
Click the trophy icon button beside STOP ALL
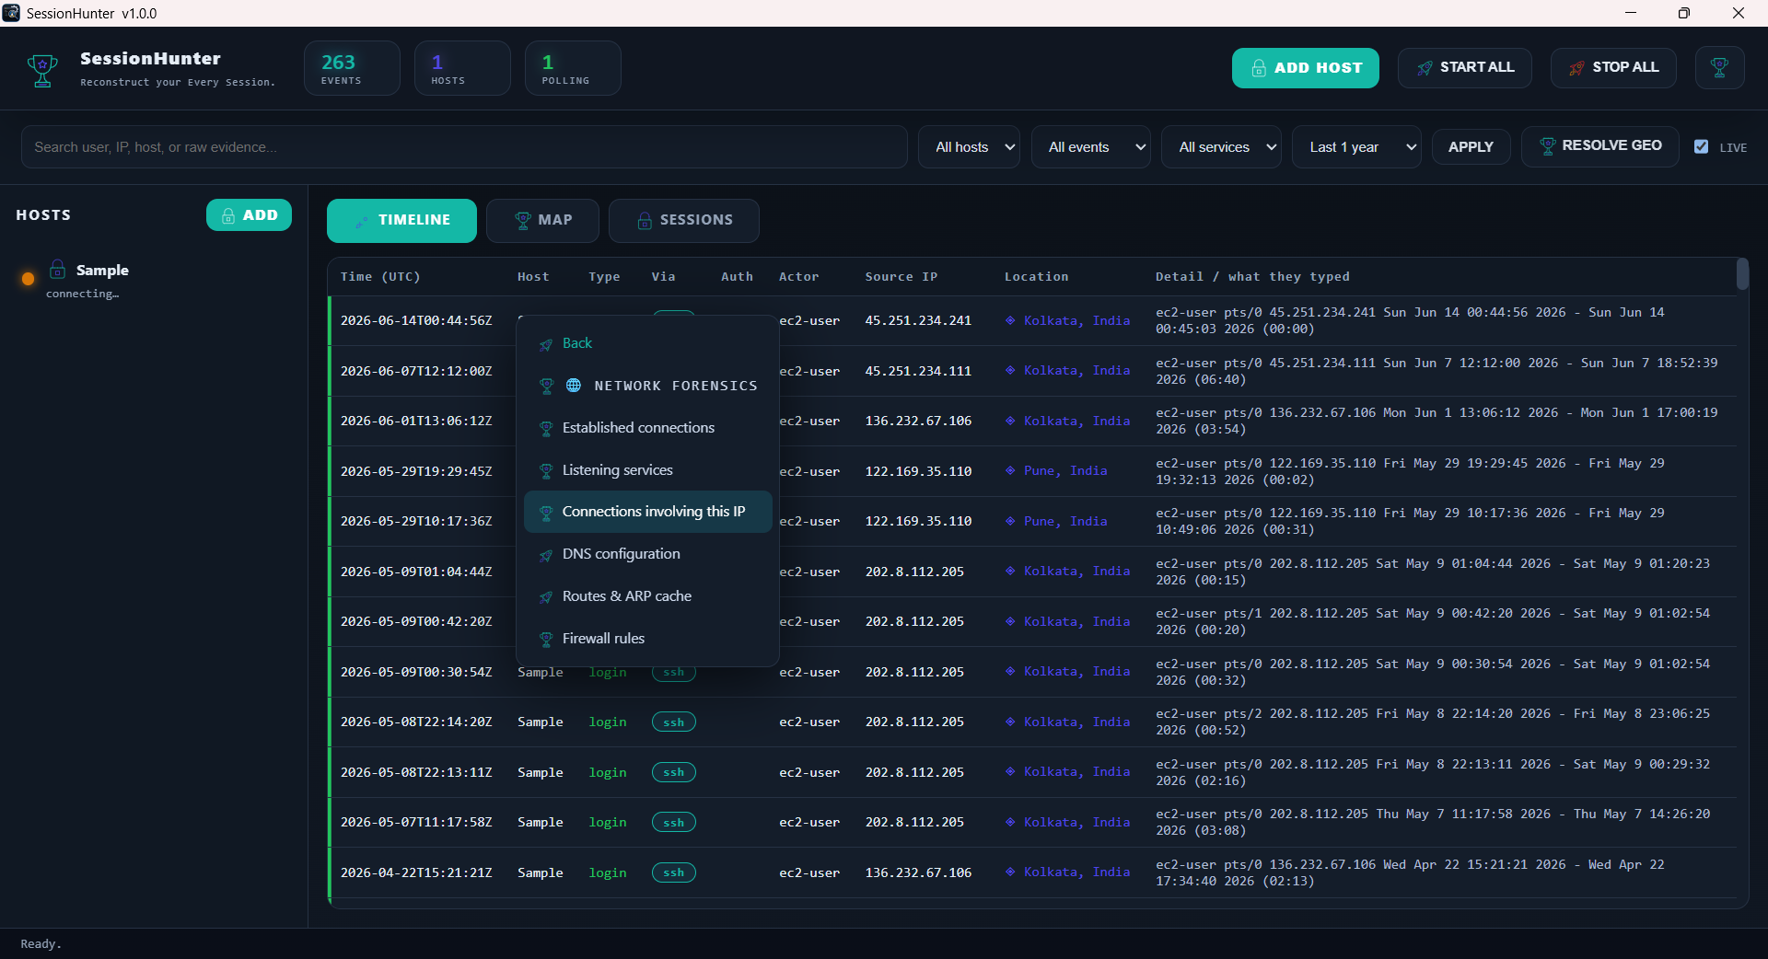[x=1719, y=68]
